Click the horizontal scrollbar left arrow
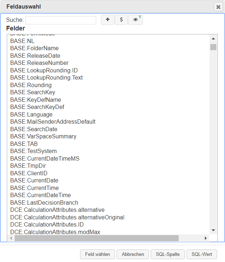Image resolution: width=225 pixels, height=262 pixels. click(11, 238)
